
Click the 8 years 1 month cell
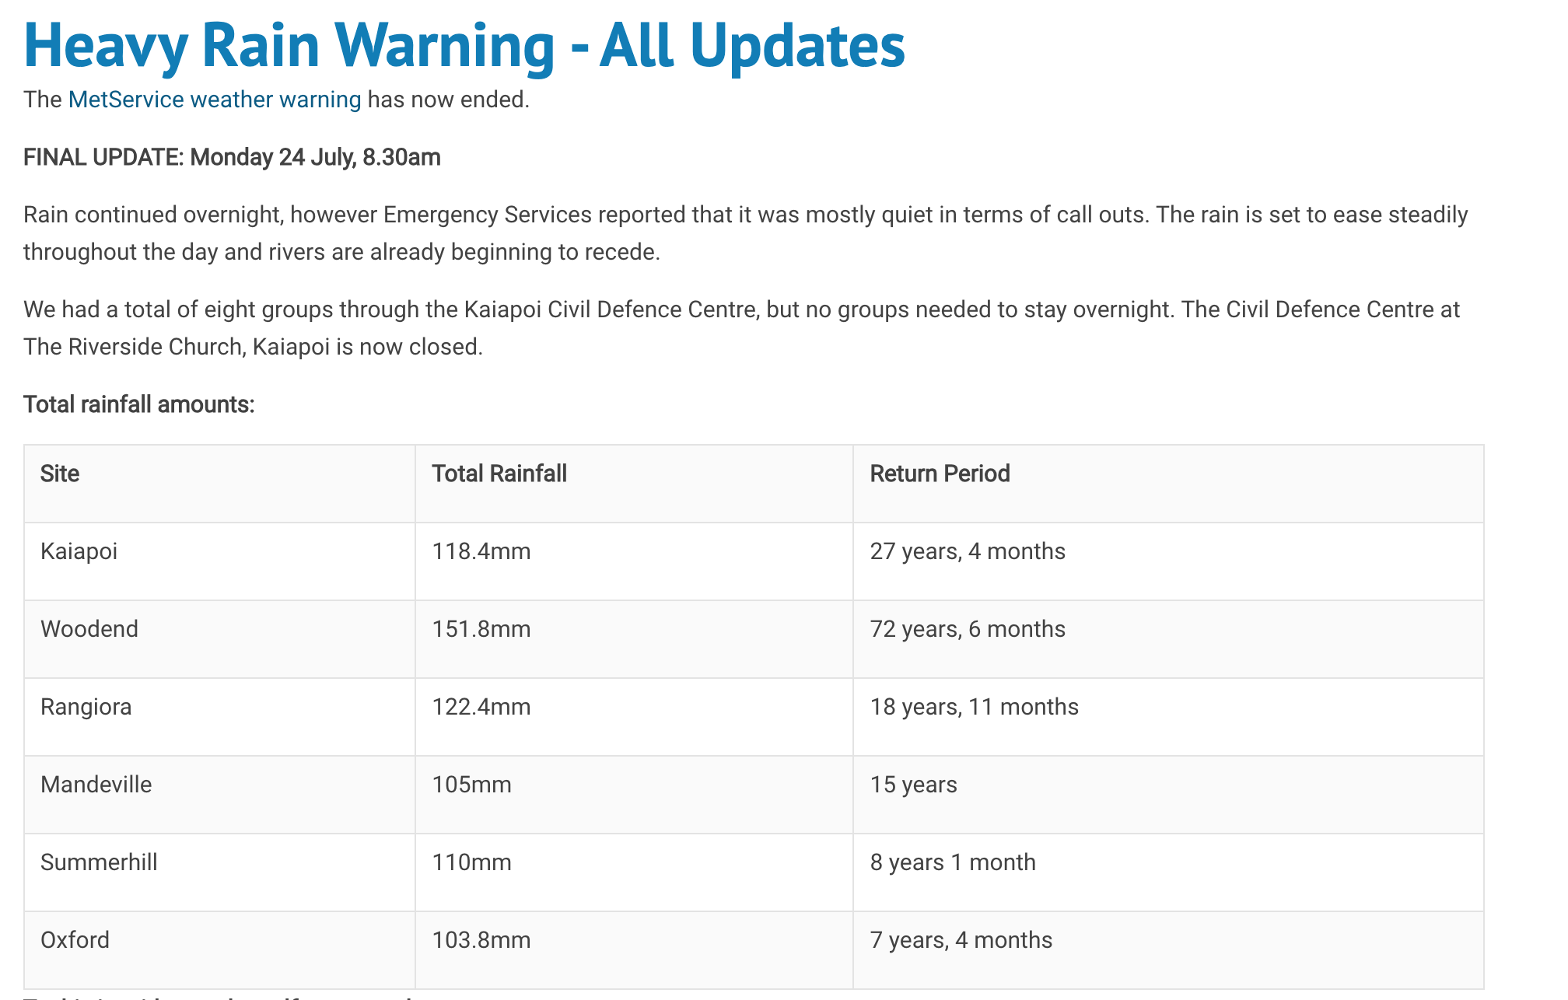tap(1168, 872)
